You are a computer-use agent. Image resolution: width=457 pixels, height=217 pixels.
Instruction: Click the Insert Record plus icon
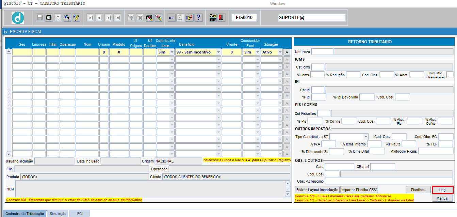click(x=131, y=18)
